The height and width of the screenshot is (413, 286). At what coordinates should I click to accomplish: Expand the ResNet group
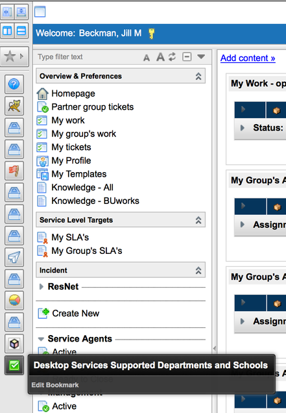point(42,286)
